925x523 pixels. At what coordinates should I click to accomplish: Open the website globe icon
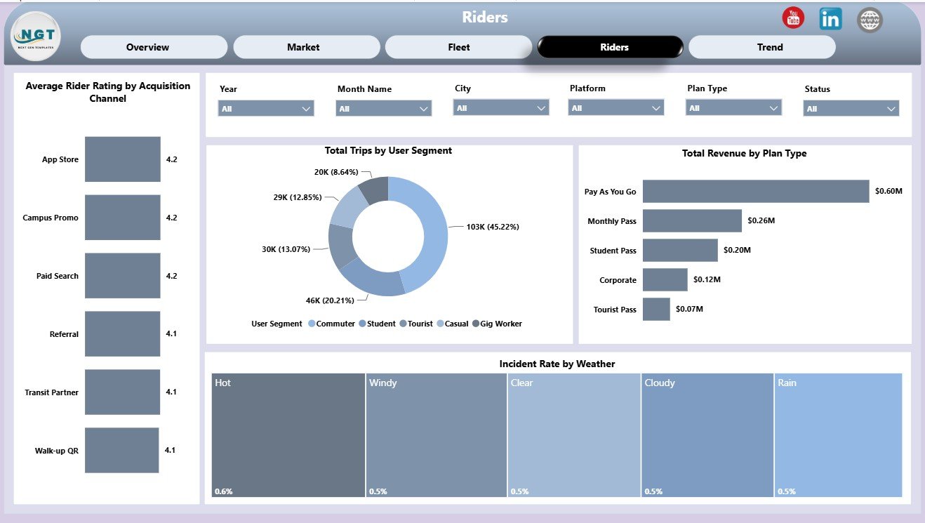pos(870,20)
